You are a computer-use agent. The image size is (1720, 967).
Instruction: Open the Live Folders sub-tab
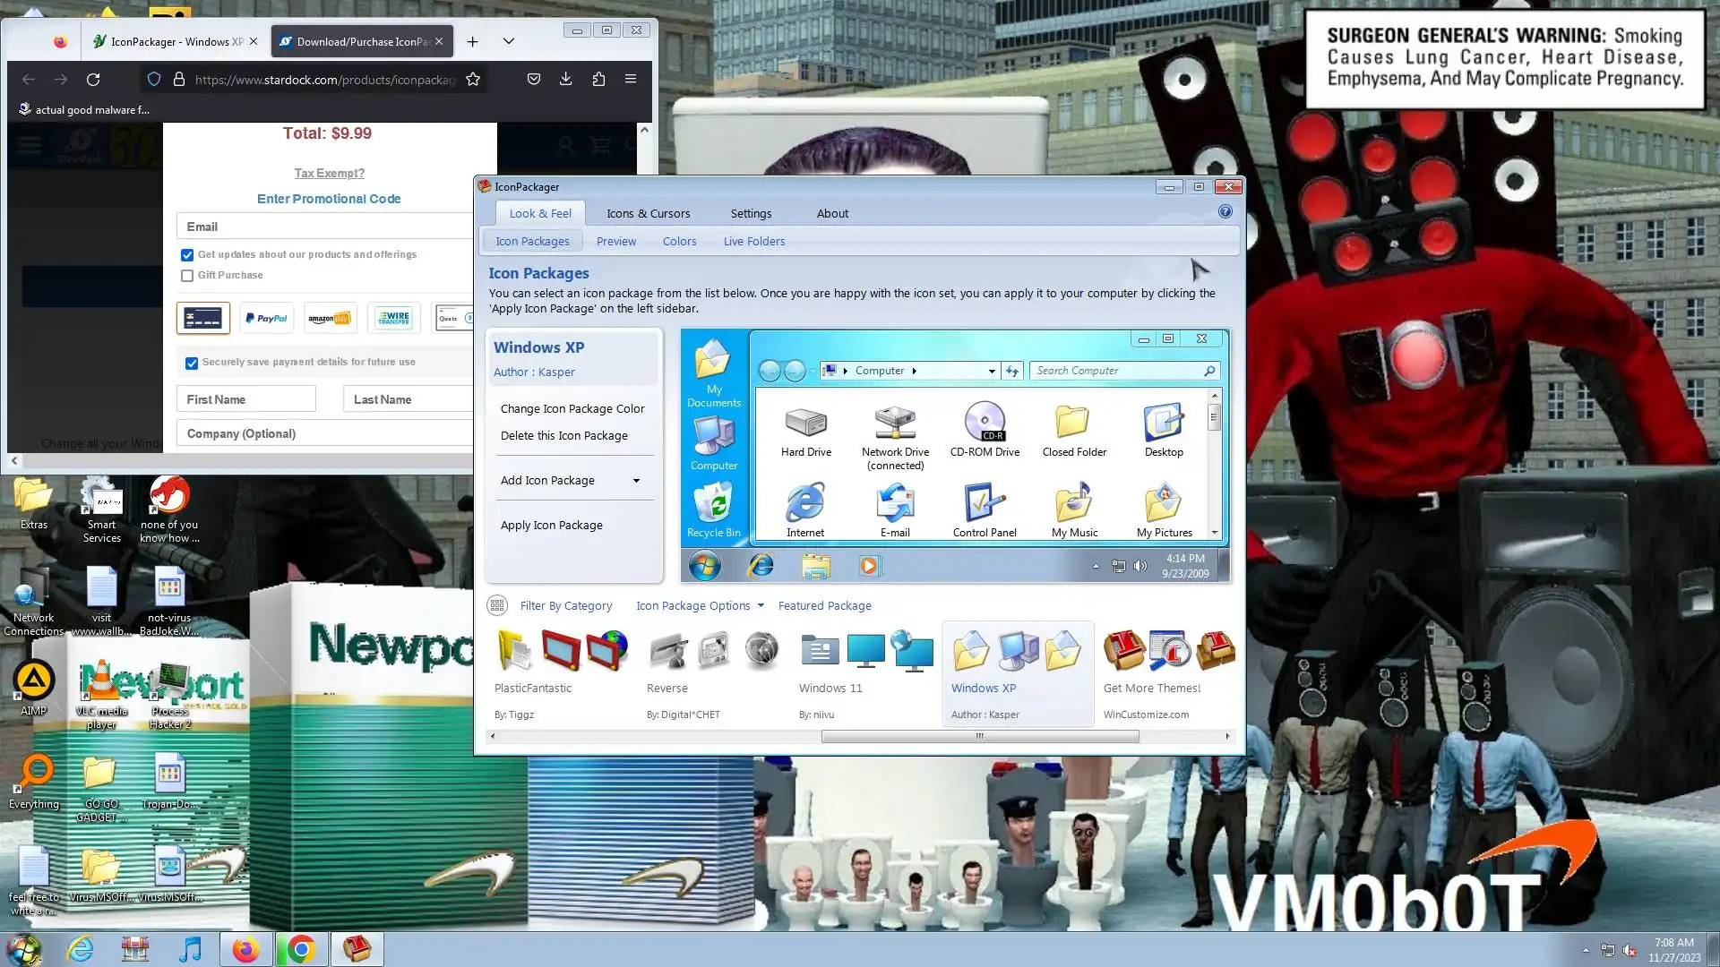[753, 241]
